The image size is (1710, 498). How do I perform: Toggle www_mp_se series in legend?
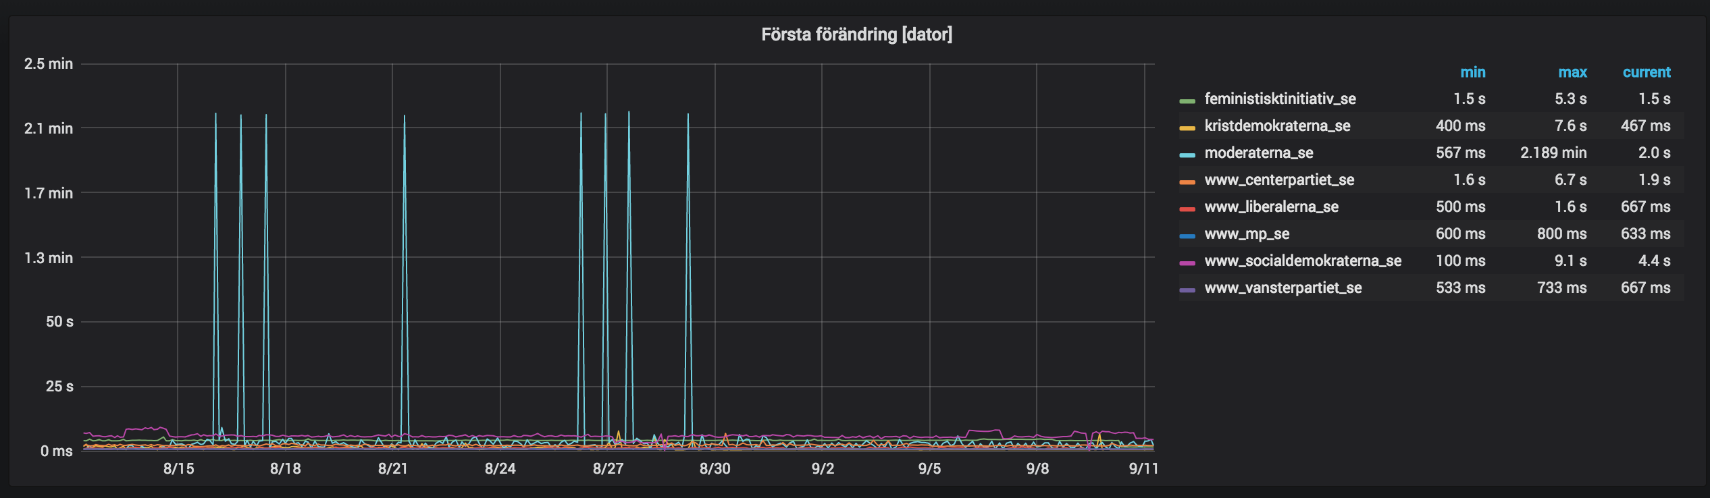(x=1247, y=234)
